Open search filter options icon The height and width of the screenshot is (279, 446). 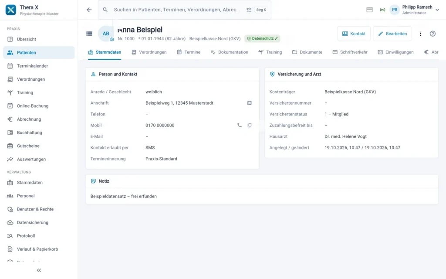[x=249, y=10]
